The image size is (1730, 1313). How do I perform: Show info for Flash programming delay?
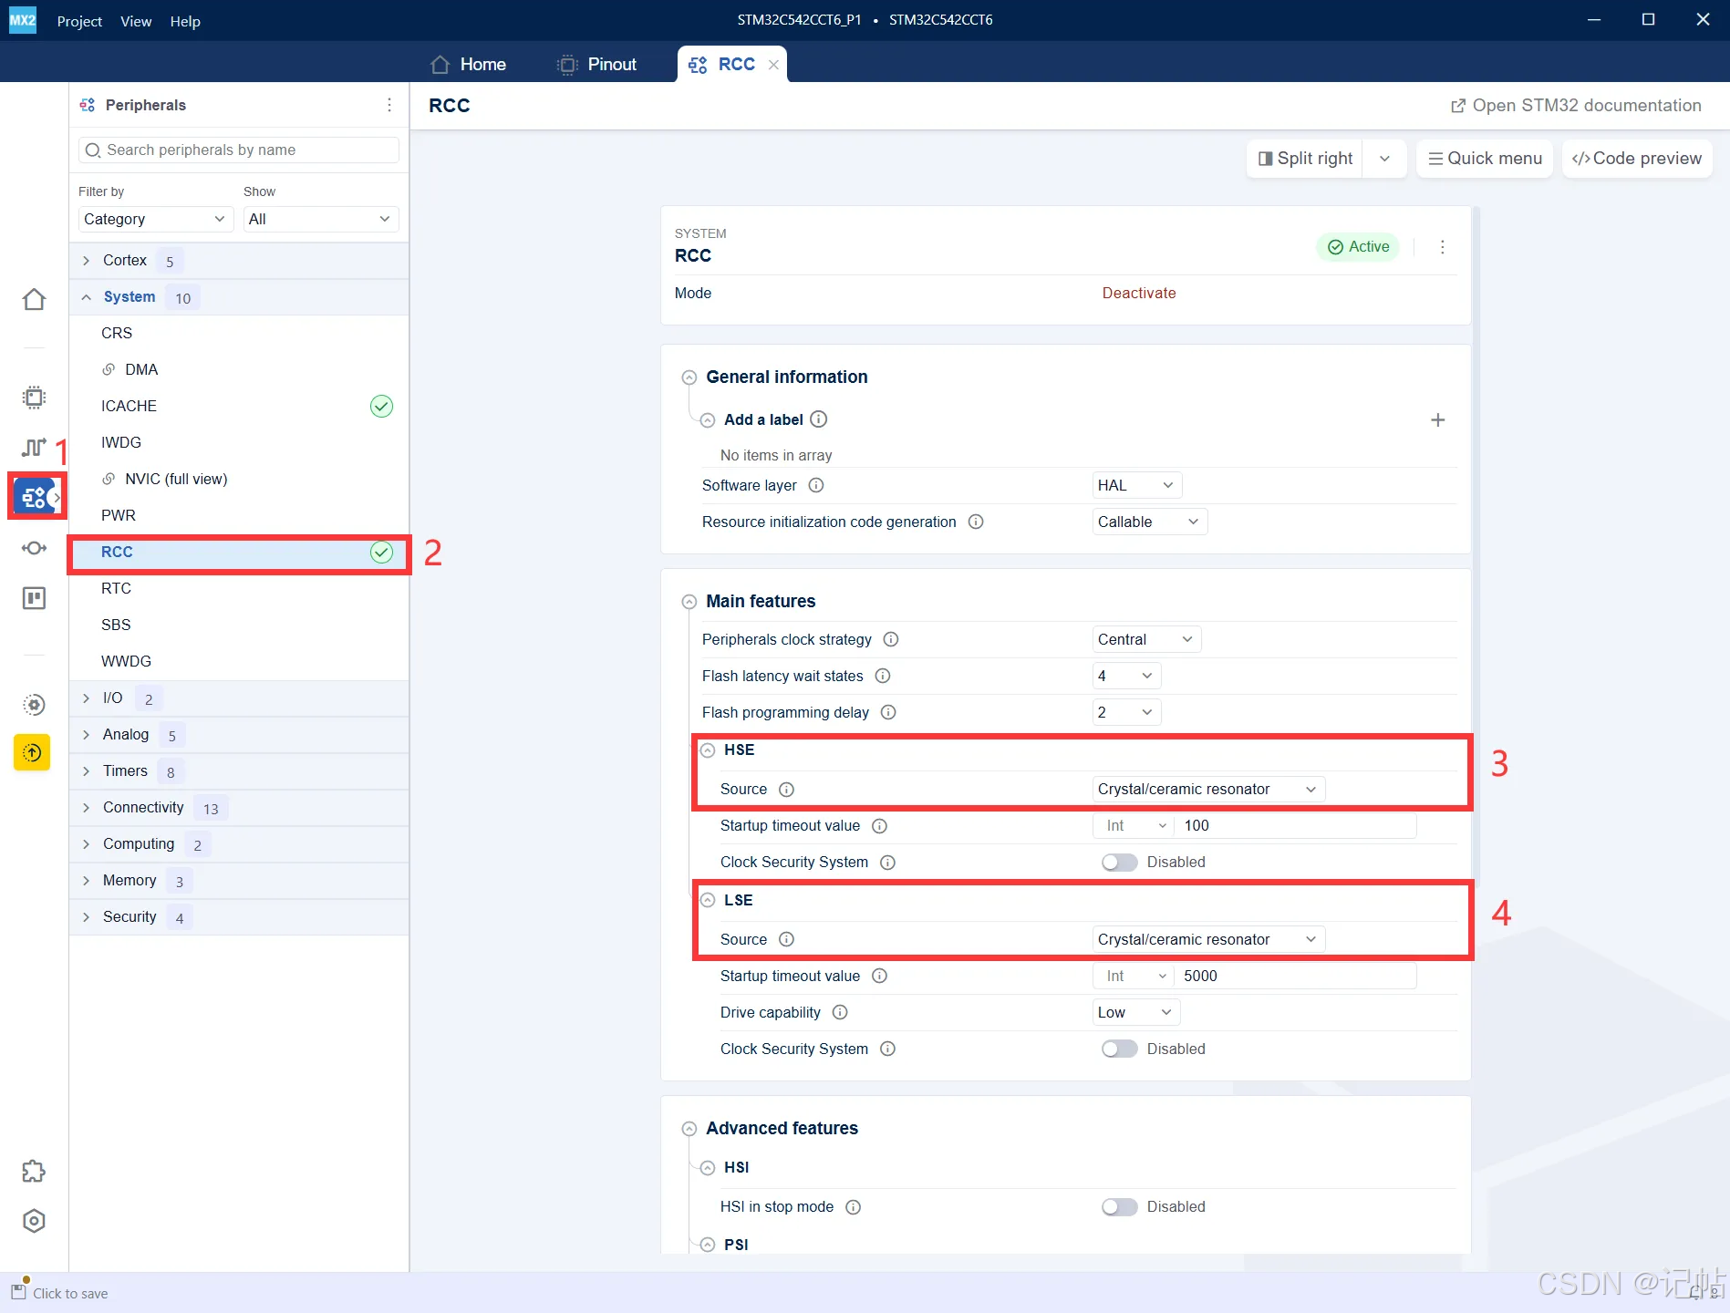coord(888,713)
